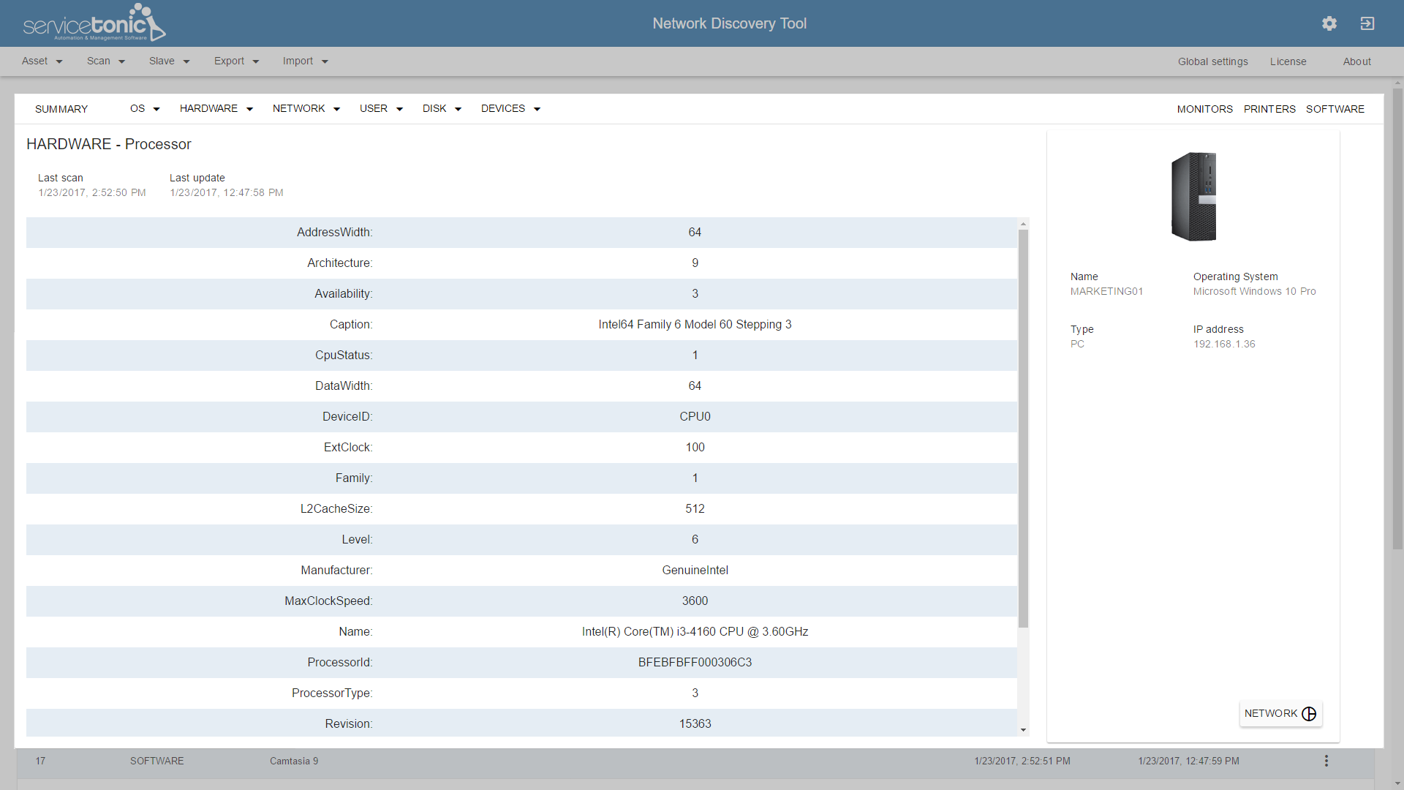Open the PRINTERS tab
Viewport: 1404px width, 790px height.
click(x=1269, y=109)
